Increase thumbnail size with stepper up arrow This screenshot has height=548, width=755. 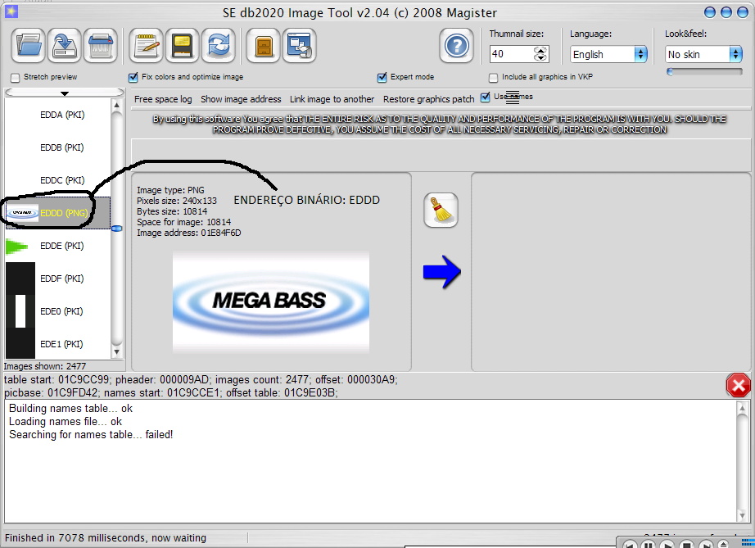[540, 50]
